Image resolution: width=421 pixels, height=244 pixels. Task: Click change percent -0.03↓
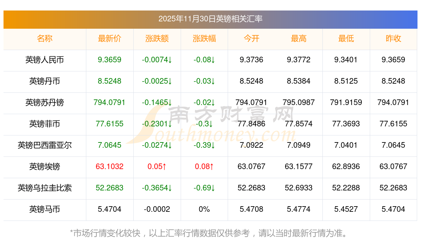204,81
